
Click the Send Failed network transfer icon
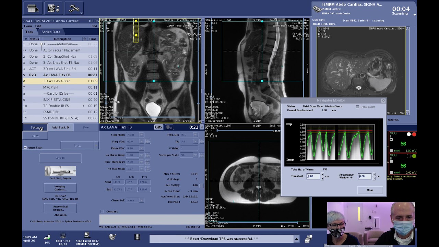[87, 235]
